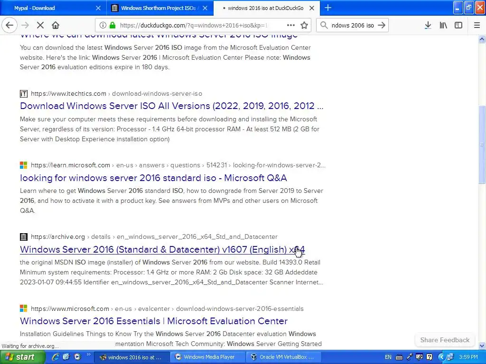This screenshot has height=364, width=486.
Task: Click the itechtics.com result URL
Action: coord(117,93)
